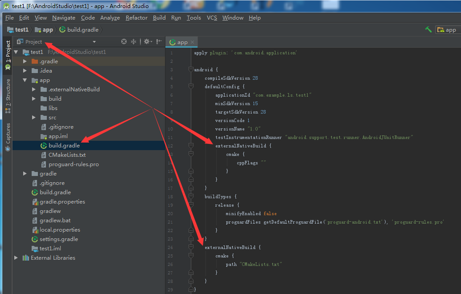Expand the gradle folder
This screenshot has height=294, width=461.
pyautogui.click(x=25, y=174)
